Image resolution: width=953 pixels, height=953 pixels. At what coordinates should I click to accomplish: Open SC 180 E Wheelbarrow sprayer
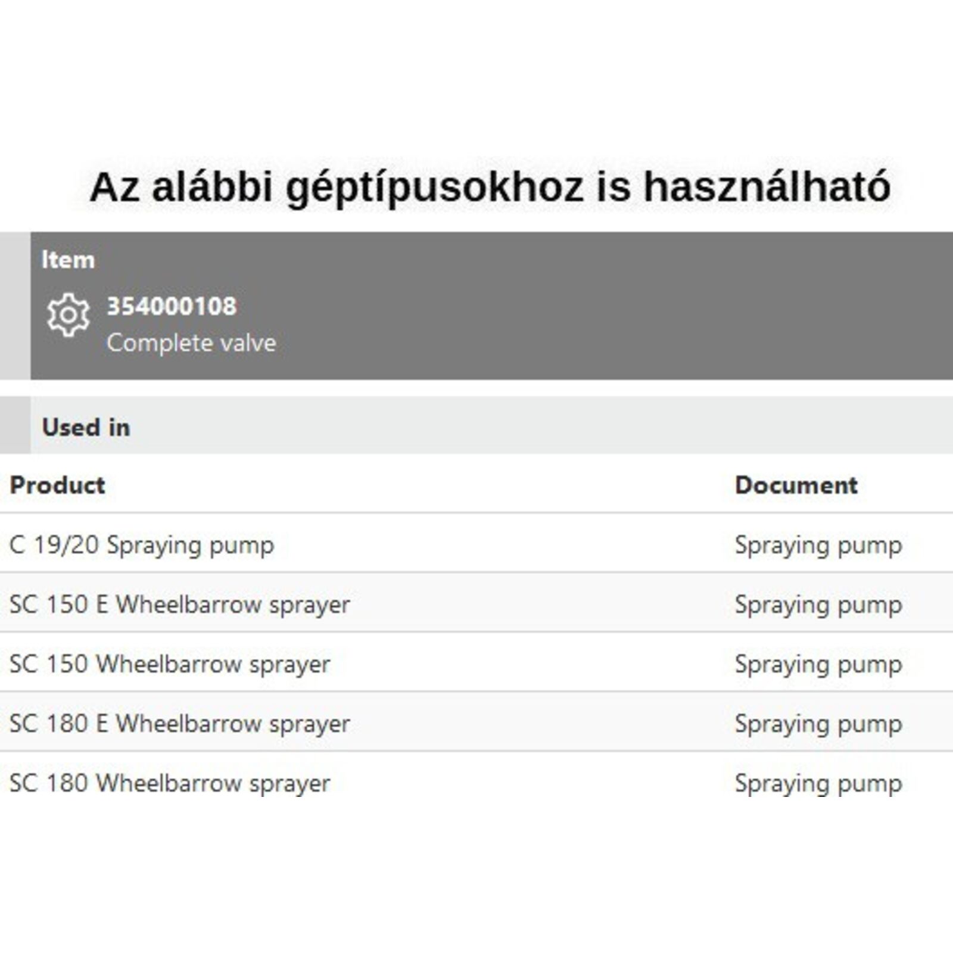179,724
